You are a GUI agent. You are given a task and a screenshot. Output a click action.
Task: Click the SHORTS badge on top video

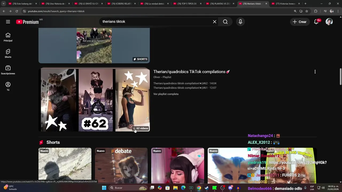click(140, 59)
